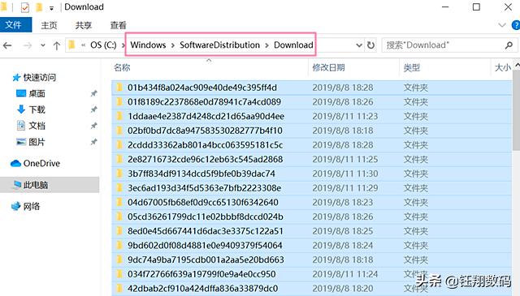Click the pin icon next to 桌面
The width and height of the screenshot is (520, 296).
(x=94, y=94)
